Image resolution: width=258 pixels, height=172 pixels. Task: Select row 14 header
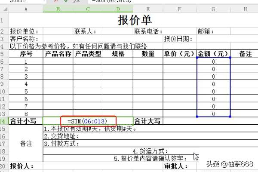[x=4, y=121]
